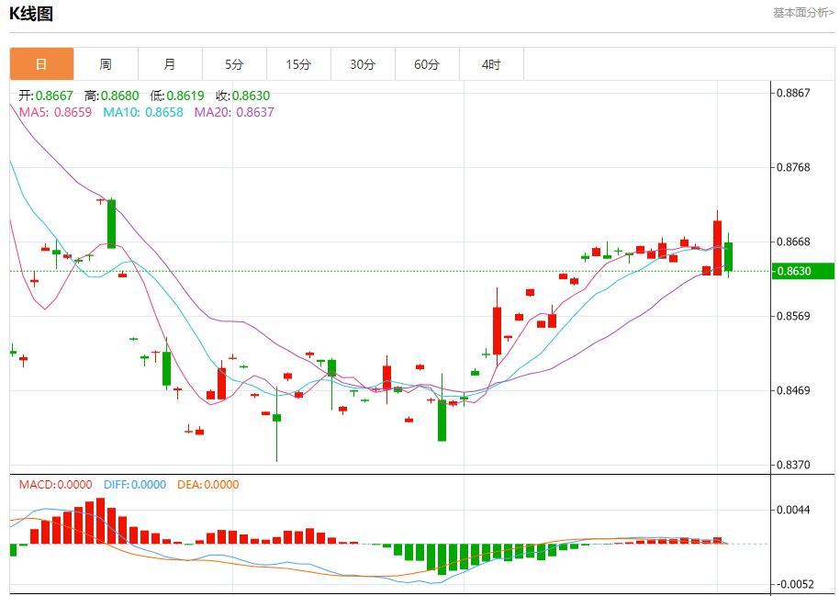Image resolution: width=840 pixels, height=596 pixels.
Task: Open the 基本面分析> link
Action: coord(803,12)
